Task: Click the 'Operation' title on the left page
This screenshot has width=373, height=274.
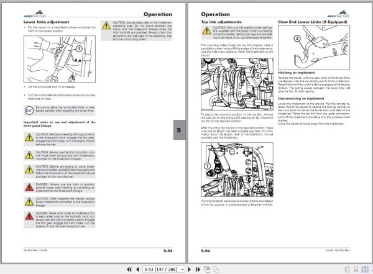Action: [158, 14]
